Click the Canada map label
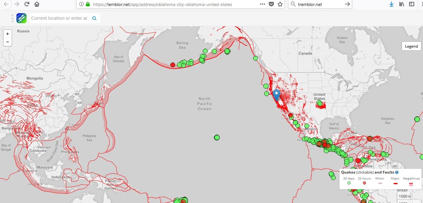Image resolution: width=423 pixels, height=203 pixels. pos(305,53)
